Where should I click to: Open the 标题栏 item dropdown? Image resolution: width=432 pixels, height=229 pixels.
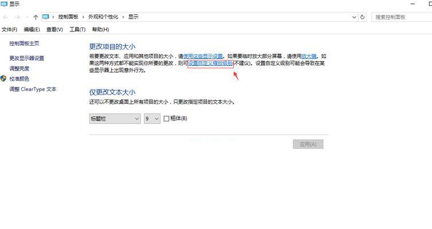click(115, 119)
